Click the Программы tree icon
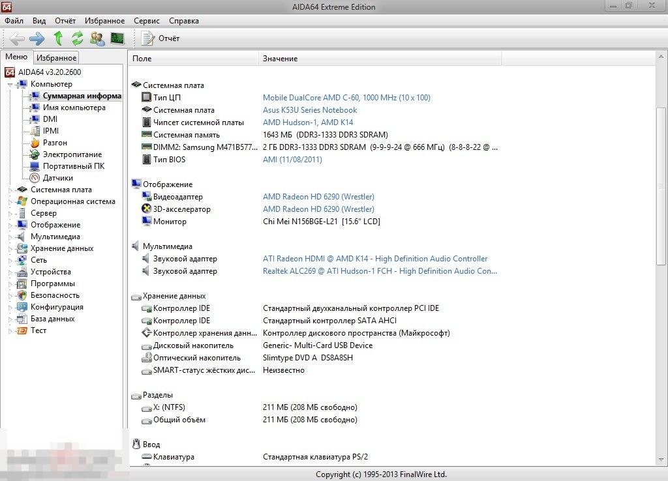The width and height of the screenshot is (668, 481). 22,284
